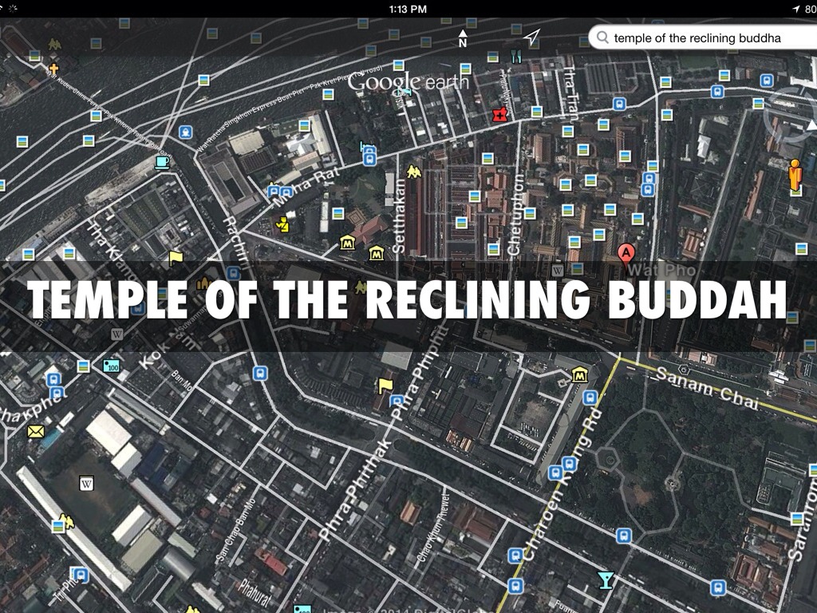Open the fork and knife restaurant marker
The height and width of the screenshot is (613, 817).
pyautogui.click(x=516, y=56)
